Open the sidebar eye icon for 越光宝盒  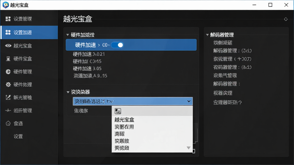point(8,46)
